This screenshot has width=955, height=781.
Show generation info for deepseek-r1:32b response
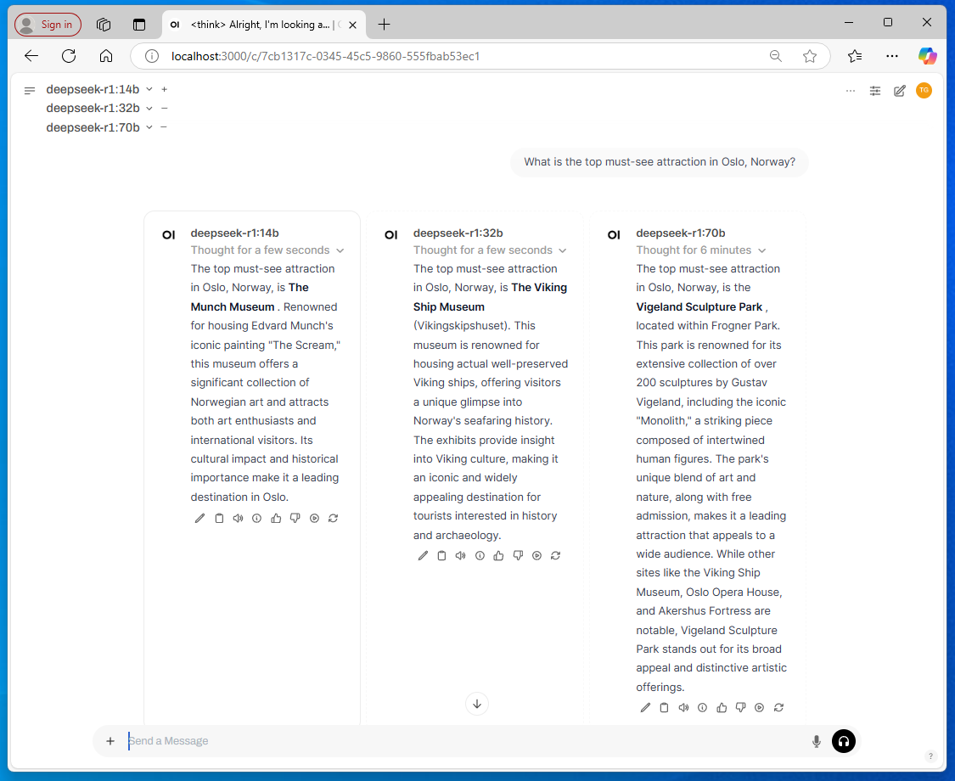[480, 556]
